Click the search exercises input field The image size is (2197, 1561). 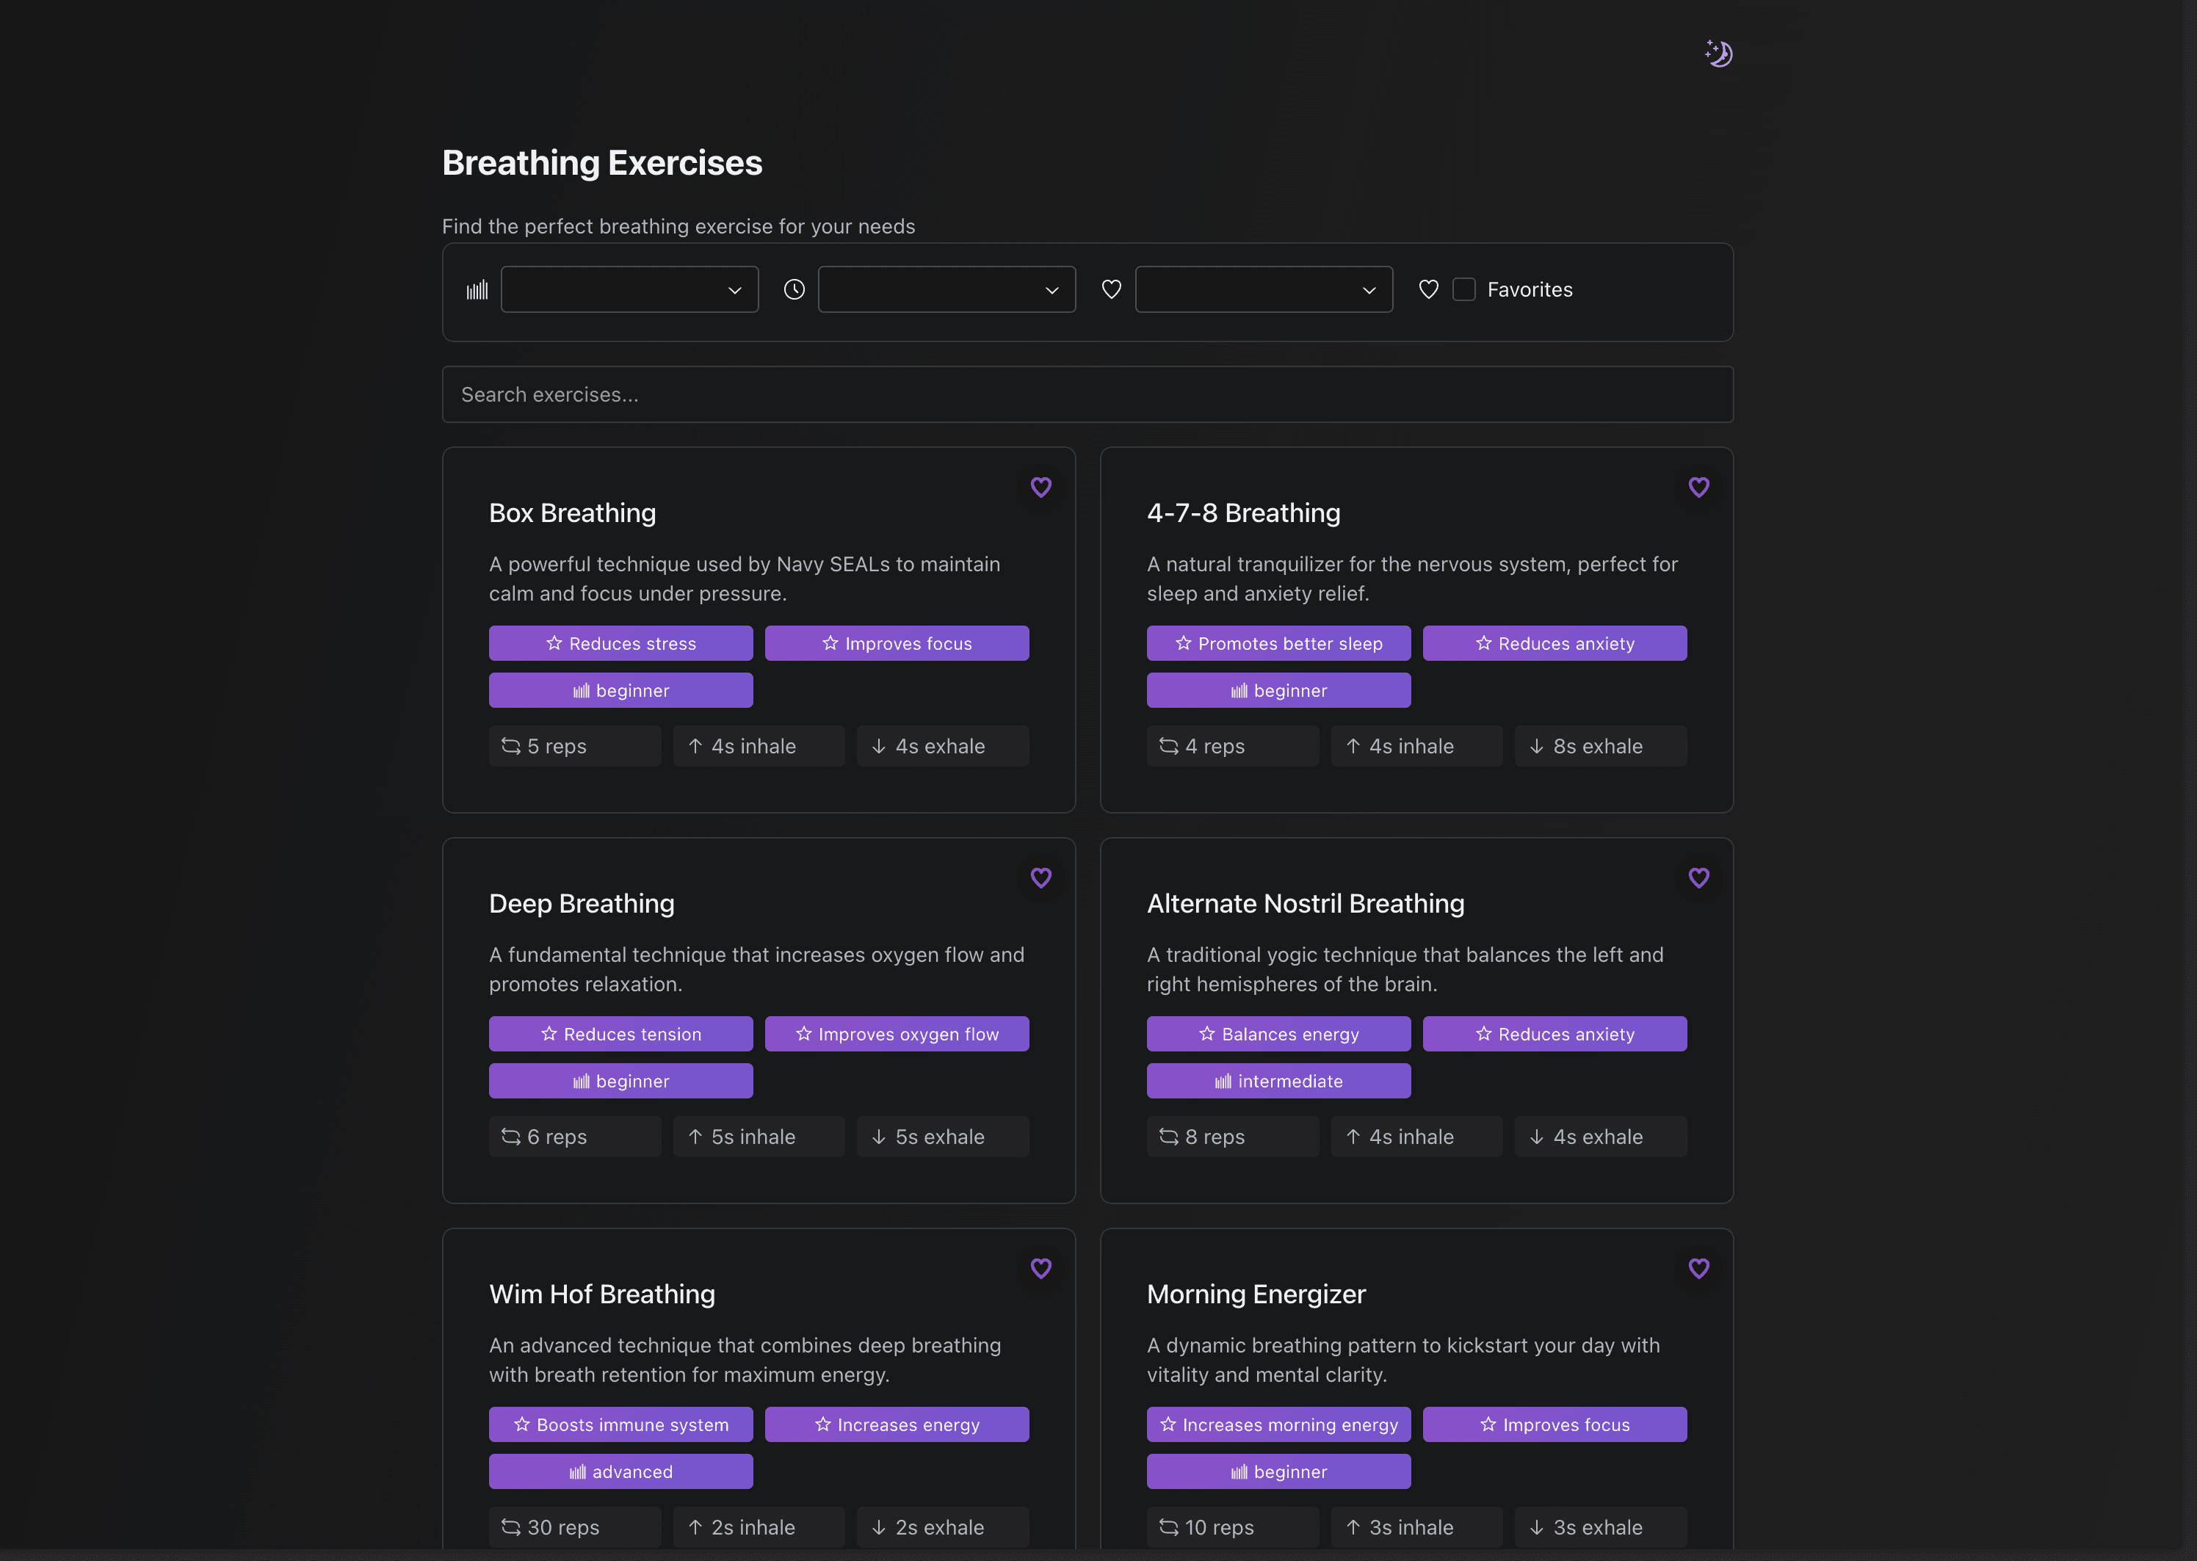tap(1087, 394)
